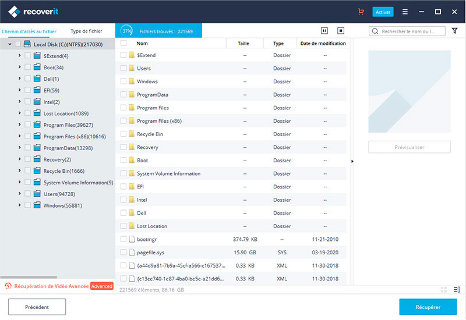Click tree folder icon for Recovery(2)
This screenshot has width=466, height=320.
point(37,159)
